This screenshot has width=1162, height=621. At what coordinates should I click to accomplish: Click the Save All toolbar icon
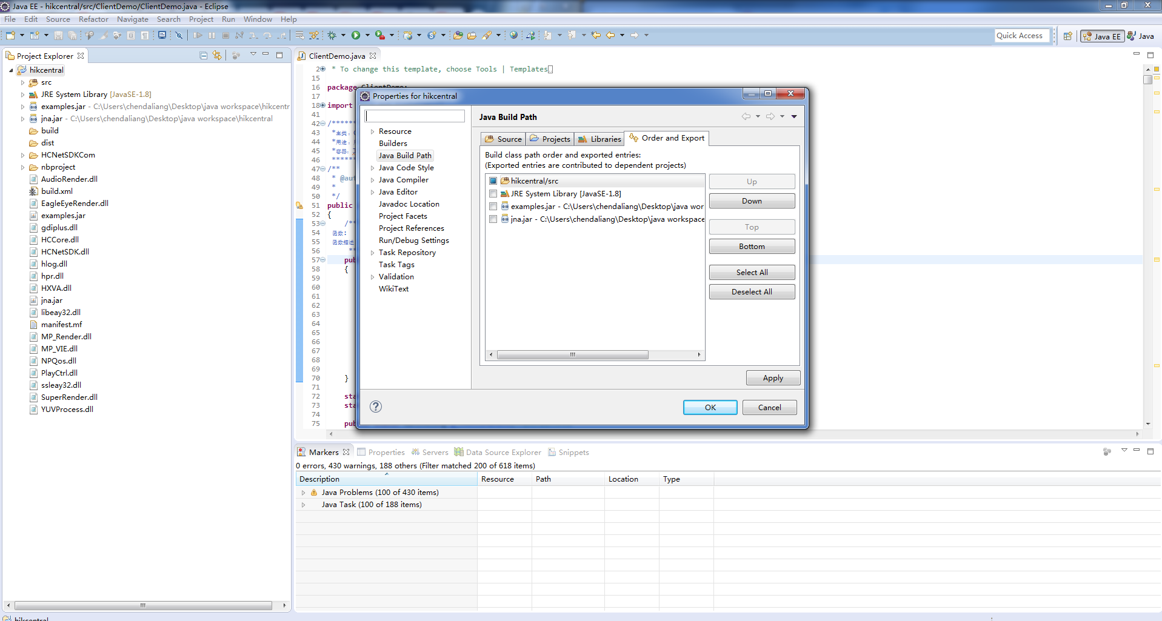pos(72,35)
